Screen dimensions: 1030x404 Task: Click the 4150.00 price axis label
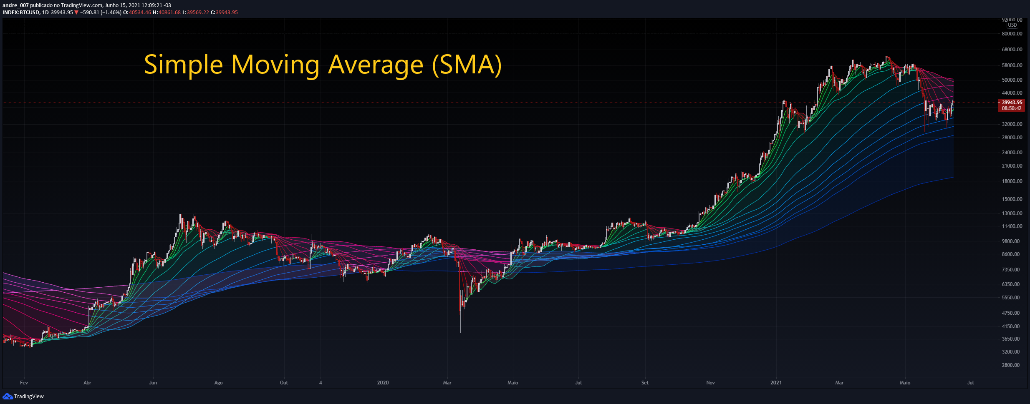[1011, 326]
